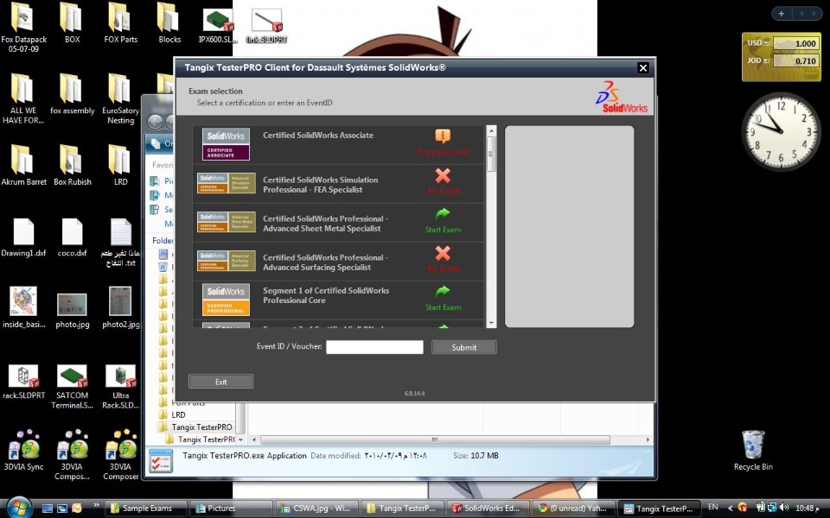Switch to SolidWorks Ed... taskbar window
This screenshot has width=830, height=518.
click(x=488, y=509)
